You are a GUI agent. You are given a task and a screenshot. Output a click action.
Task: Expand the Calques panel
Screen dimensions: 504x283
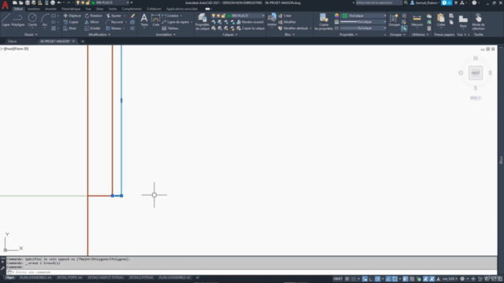(230, 35)
